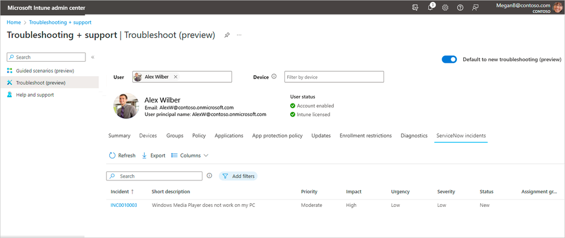Click the Add filters button
The width and height of the screenshot is (565, 238).
click(x=238, y=176)
